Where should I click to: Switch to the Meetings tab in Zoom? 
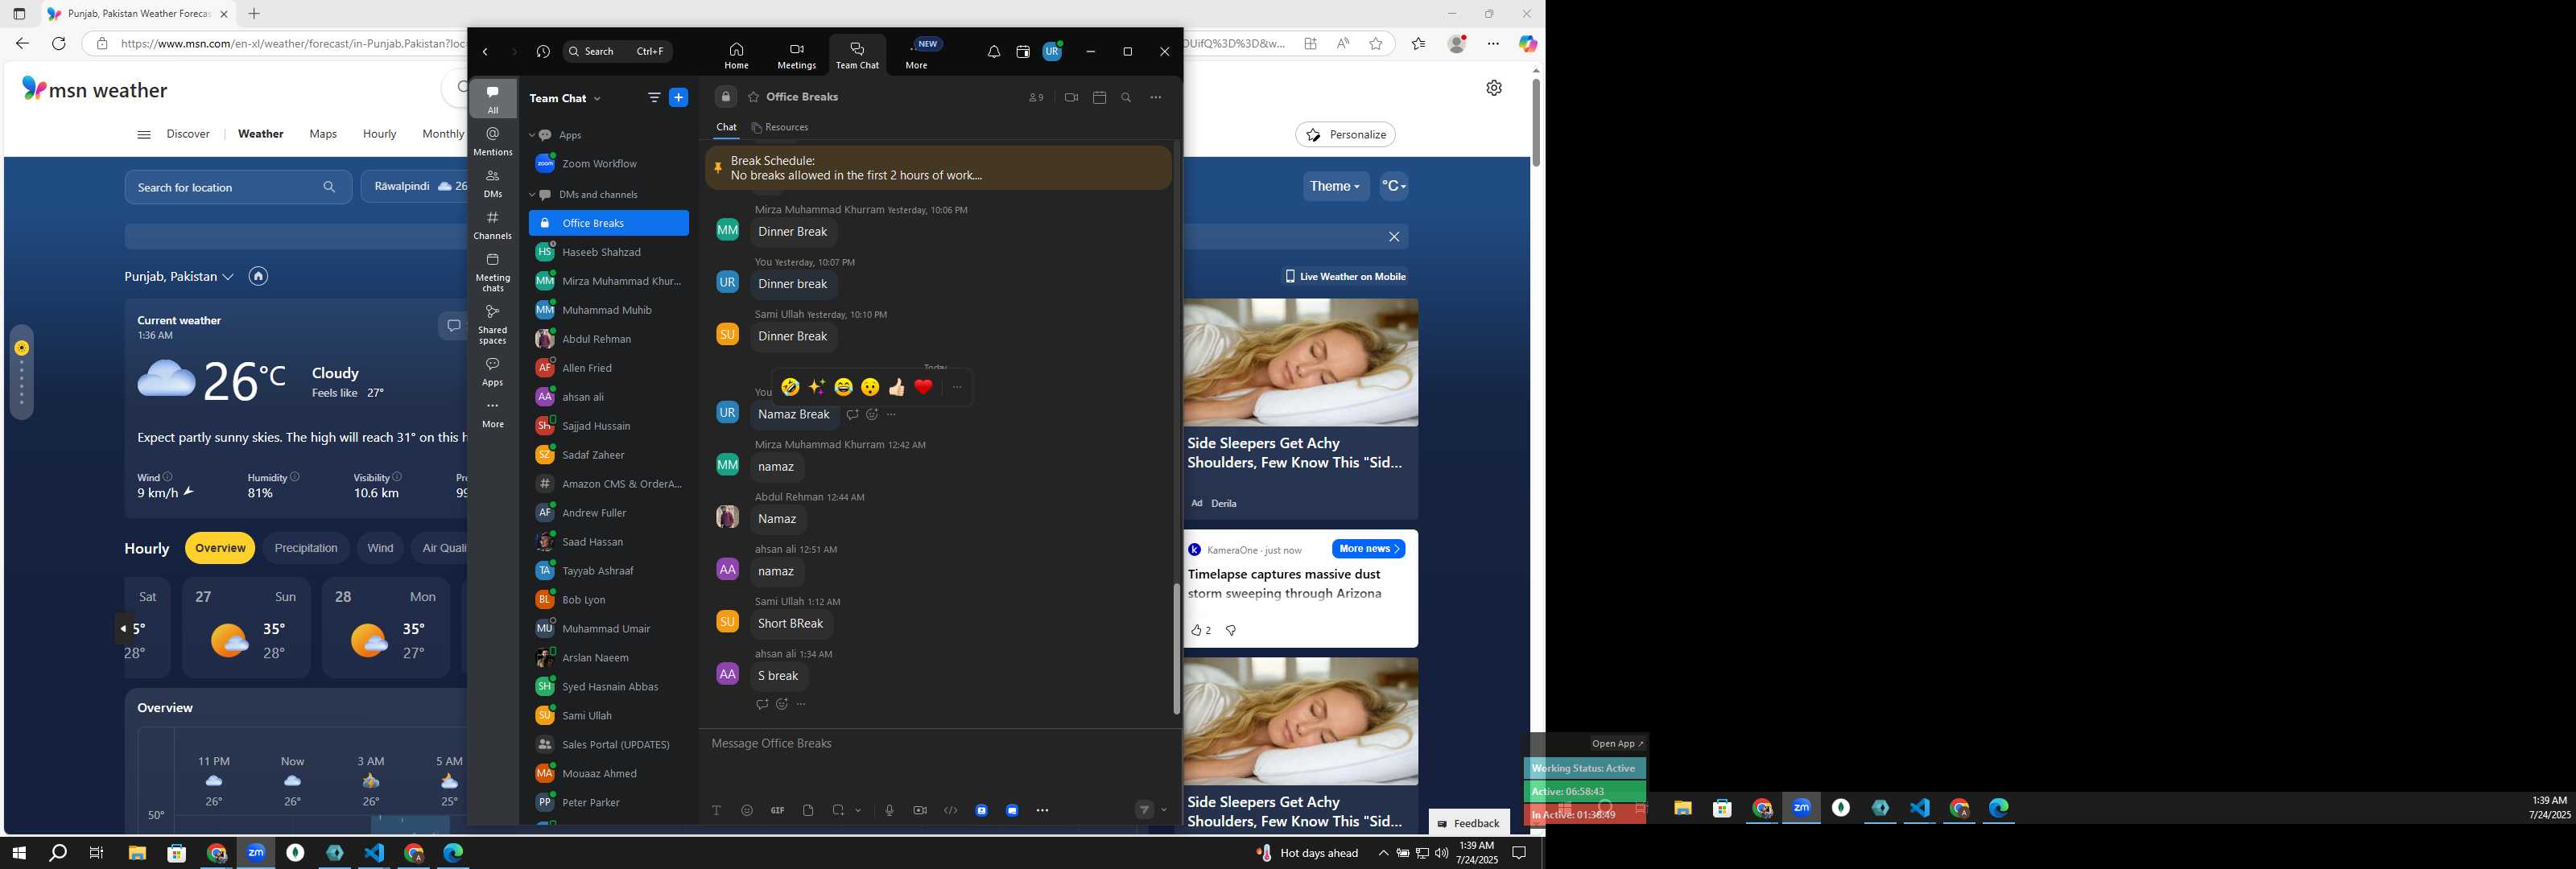(796, 56)
